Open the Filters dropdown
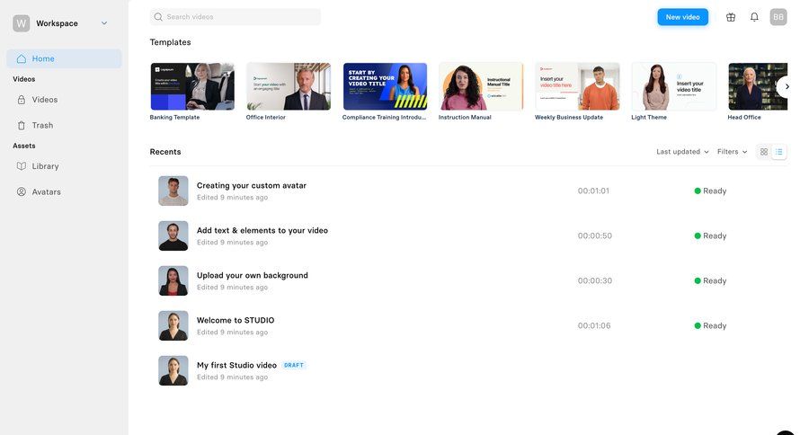This screenshot has width=809, height=435. click(x=732, y=152)
